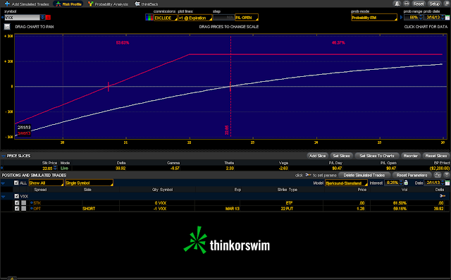Image resolution: width=451 pixels, height=280 pixels.
Task: Click the gray square in the STK row
Action: pos(23,203)
